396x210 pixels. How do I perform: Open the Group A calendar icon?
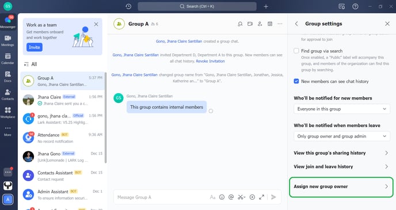coord(270,24)
